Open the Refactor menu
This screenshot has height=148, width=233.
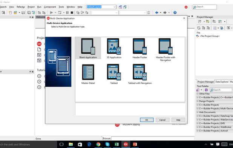pyautogui.click(x=21, y=7)
